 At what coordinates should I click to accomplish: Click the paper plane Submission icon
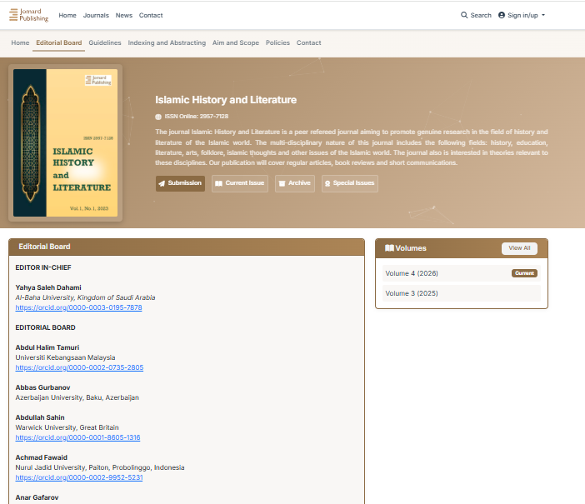(x=162, y=183)
